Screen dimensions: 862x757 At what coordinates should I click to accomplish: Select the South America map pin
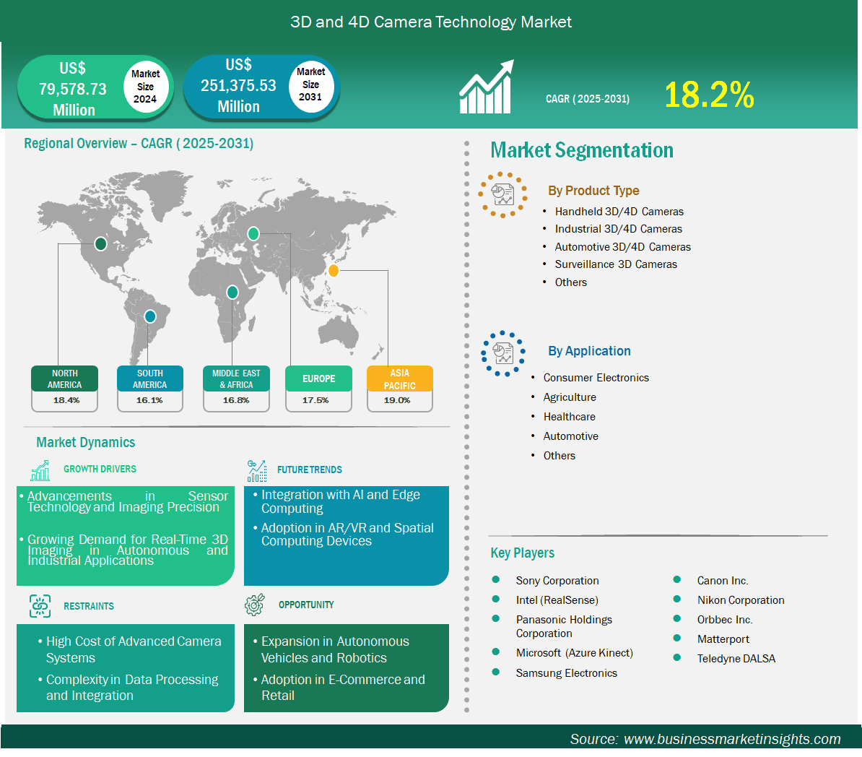coord(149,316)
